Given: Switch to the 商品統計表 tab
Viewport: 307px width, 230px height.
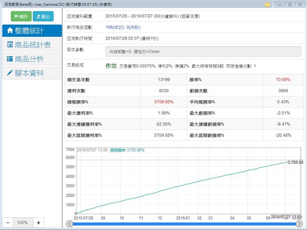Looking at the screenshot, I should click(x=32, y=45).
